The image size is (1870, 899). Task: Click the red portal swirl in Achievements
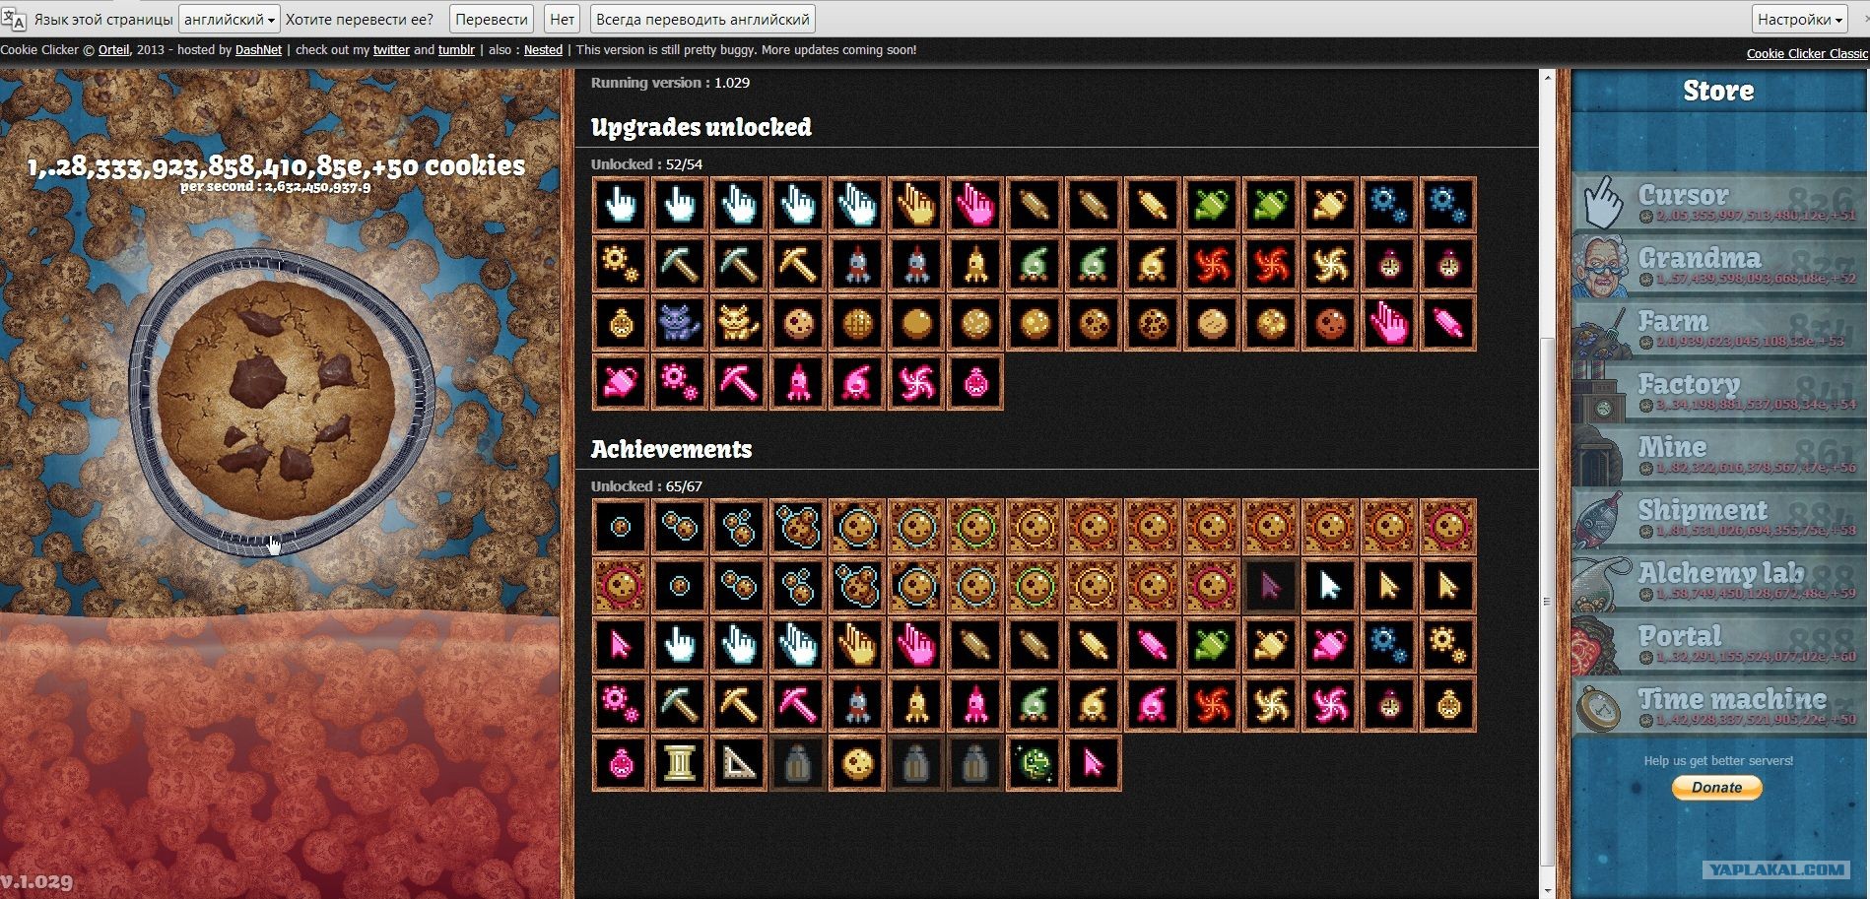1212,704
